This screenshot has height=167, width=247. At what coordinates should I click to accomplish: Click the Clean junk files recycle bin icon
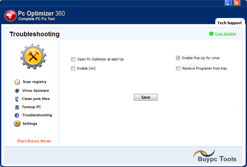17,99
